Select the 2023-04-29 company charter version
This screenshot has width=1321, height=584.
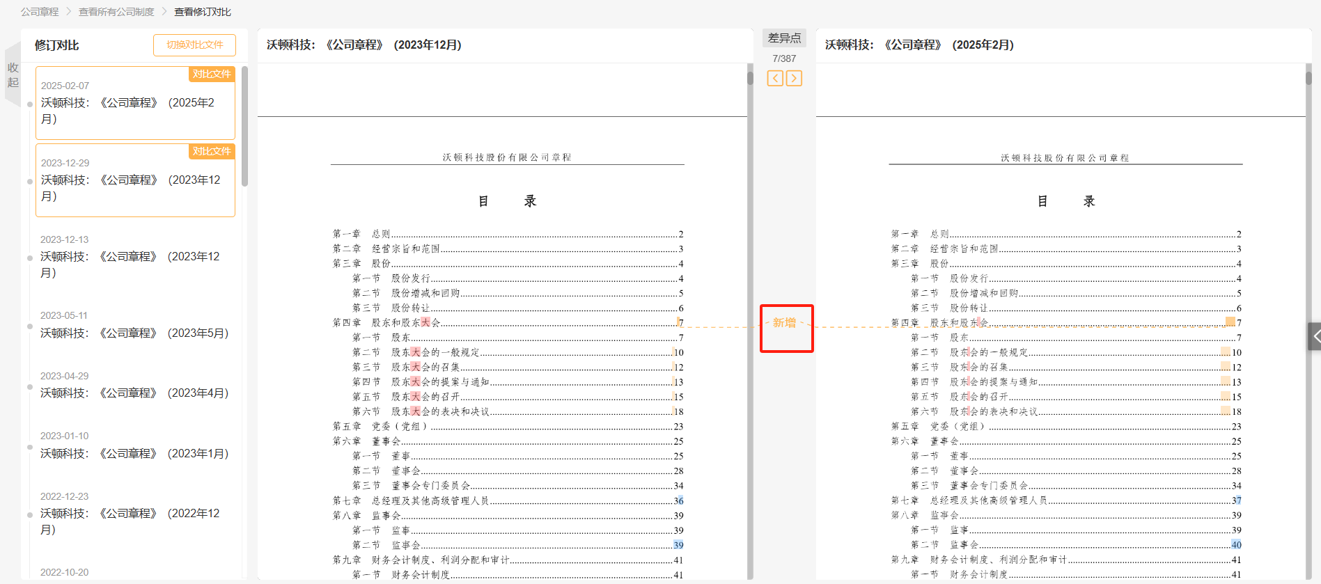135,385
